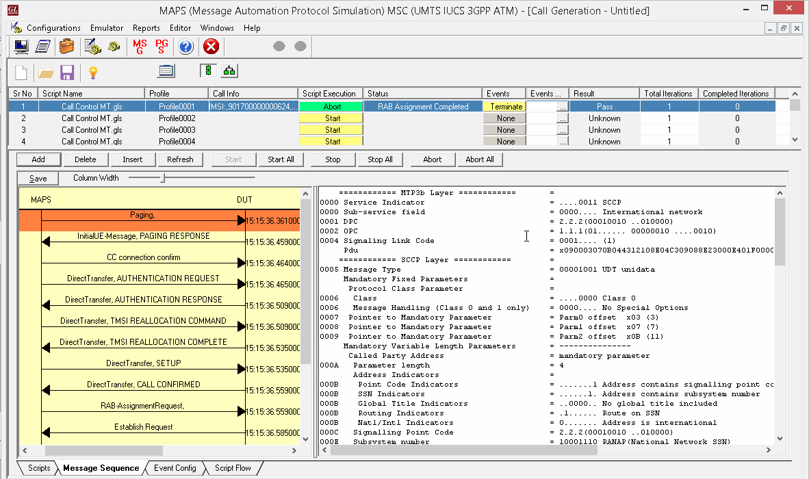Create a new blank file
The image size is (809, 479).
point(21,72)
